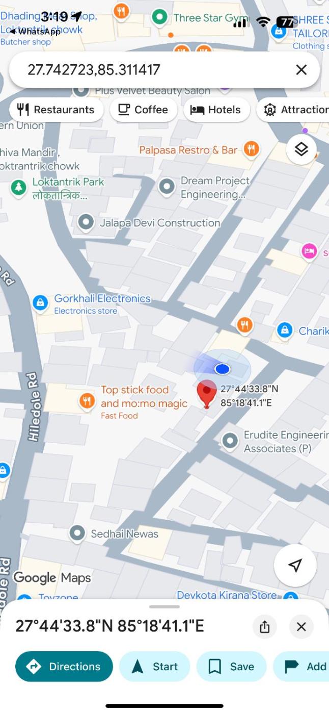Open the map layers button
The image size is (329, 714).
tap(301, 149)
